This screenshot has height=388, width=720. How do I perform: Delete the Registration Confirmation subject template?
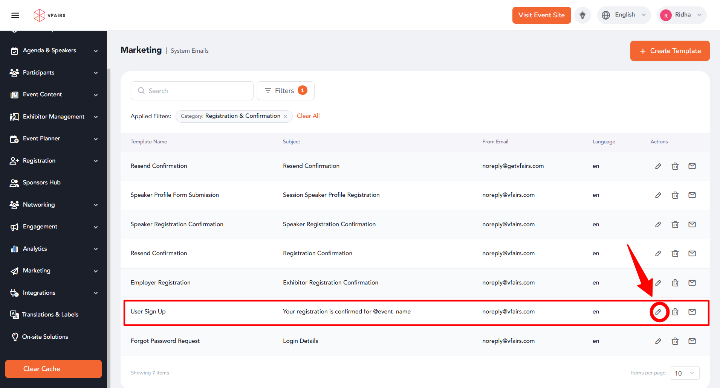tap(675, 253)
